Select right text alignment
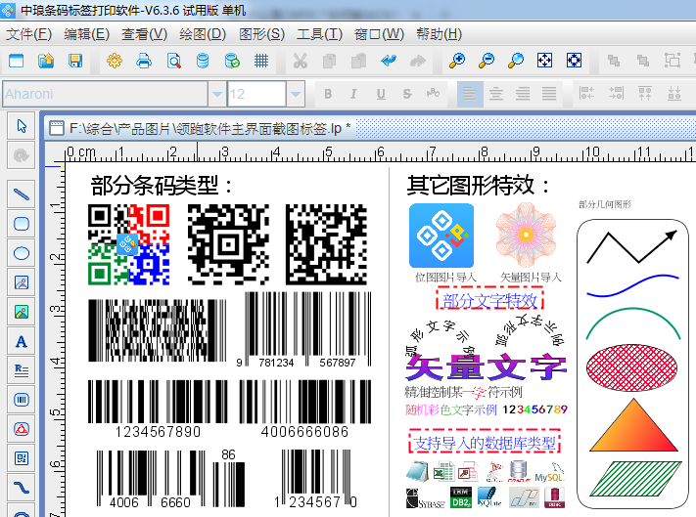This screenshot has height=517, width=696. click(523, 94)
